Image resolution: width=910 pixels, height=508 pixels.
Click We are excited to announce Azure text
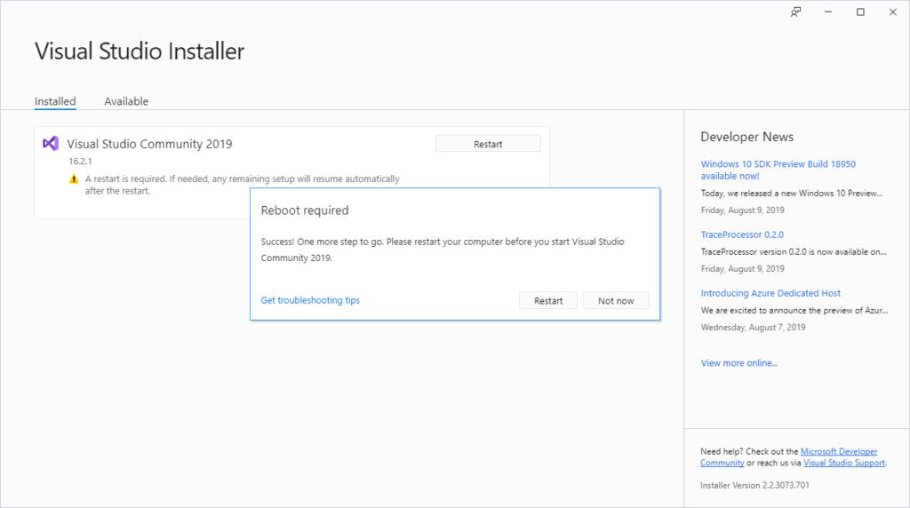click(794, 310)
